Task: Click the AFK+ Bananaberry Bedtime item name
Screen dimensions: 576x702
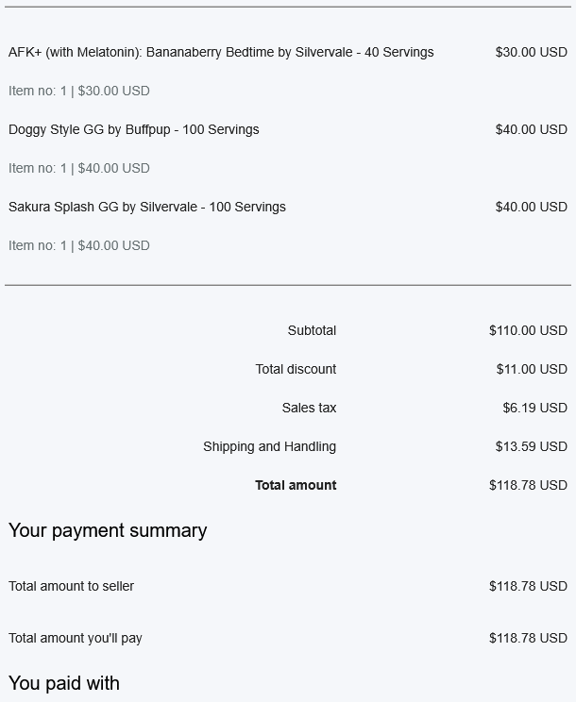Action: point(221,52)
